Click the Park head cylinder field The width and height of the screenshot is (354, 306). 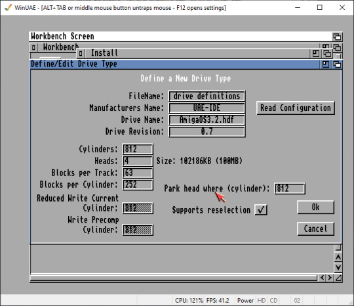point(290,188)
